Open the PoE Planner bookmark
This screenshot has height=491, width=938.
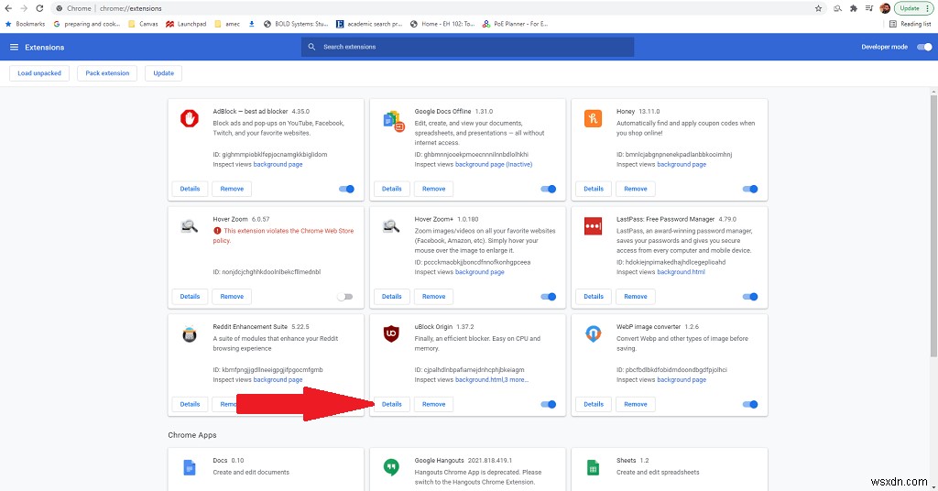[x=515, y=24]
